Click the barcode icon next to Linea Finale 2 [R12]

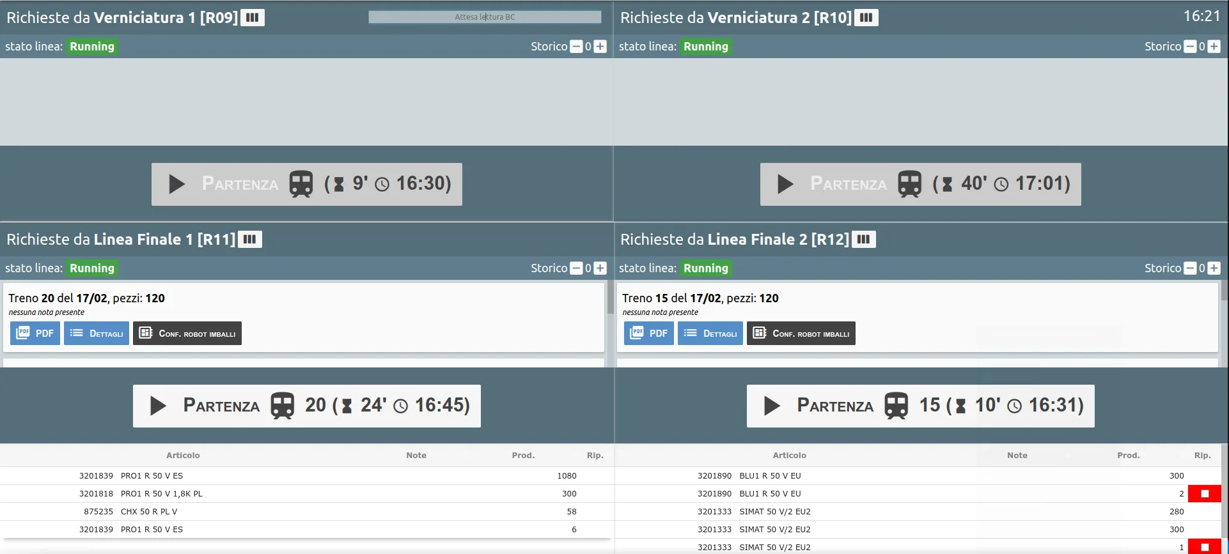(x=863, y=240)
